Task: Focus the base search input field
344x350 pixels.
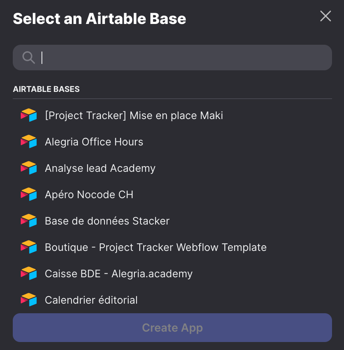Action: (x=172, y=58)
